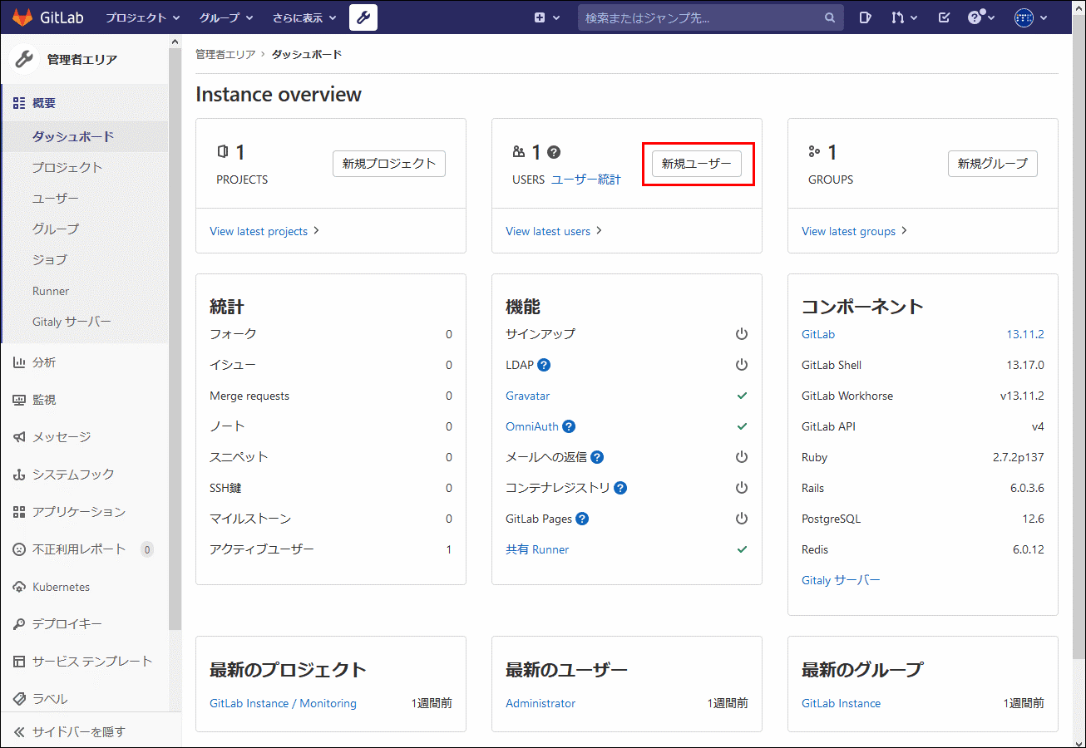1086x748 pixels.
Task: Open the 共有 Runner link
Action: pos(537,549)
